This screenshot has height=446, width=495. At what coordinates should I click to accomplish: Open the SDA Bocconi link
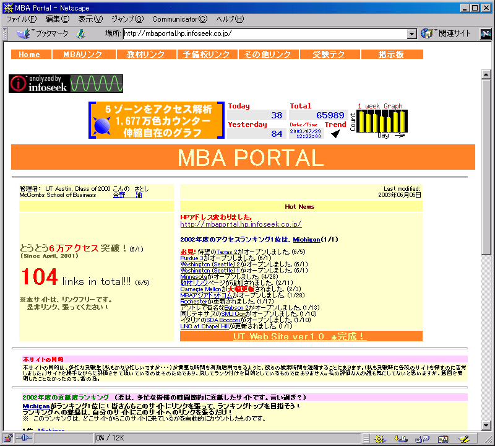click(x=223, y=320)
